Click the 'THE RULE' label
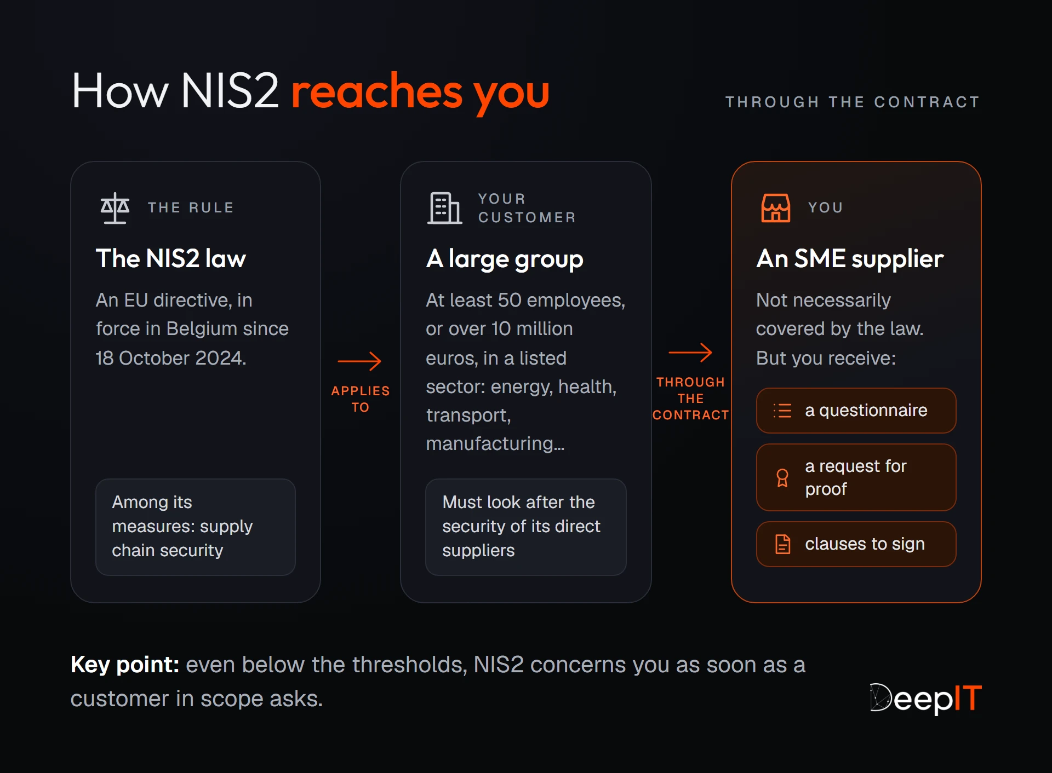The width and height of the screenshot is (1052, 773). tap(191, 207)
